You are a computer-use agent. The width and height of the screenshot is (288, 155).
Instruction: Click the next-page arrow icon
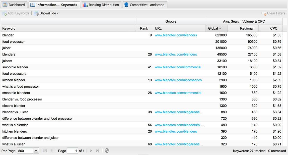click(91, 151)
